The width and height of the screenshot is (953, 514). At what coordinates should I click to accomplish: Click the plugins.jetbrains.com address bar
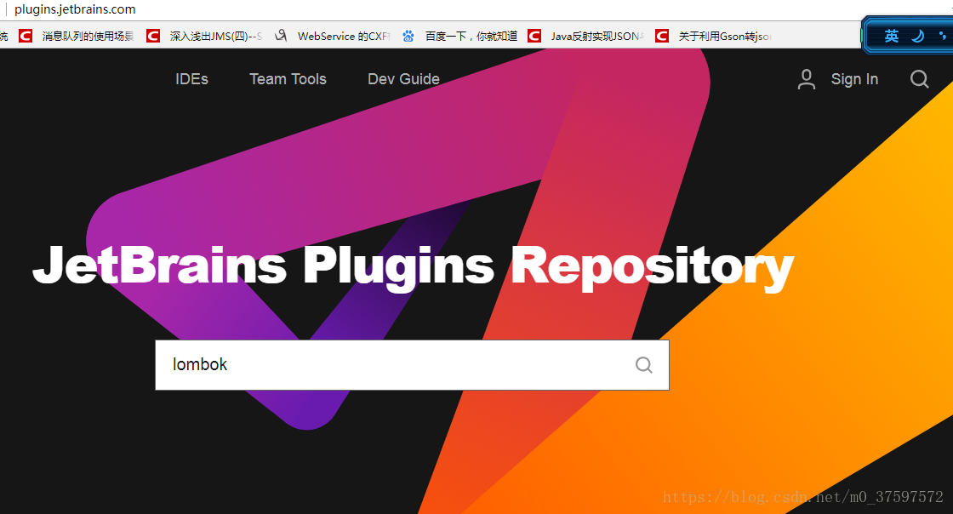pos(76,9)
